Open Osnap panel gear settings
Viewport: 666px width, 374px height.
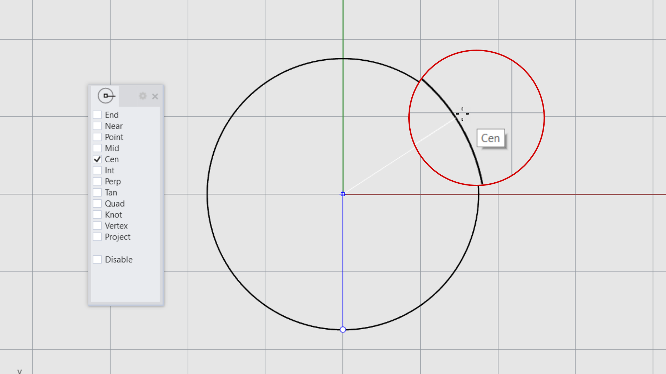click(x=143, y=96)
